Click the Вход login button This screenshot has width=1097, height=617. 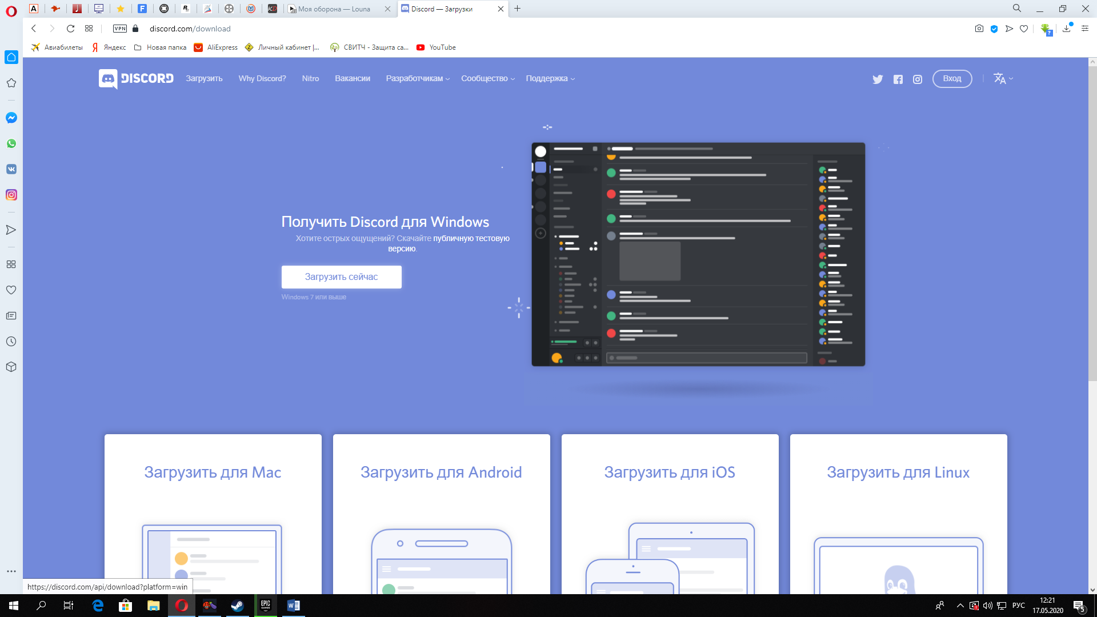952,79
